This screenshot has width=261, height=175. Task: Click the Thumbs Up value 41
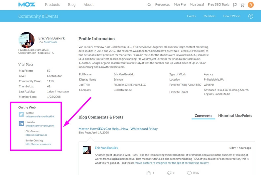click(x=49, y=86)
